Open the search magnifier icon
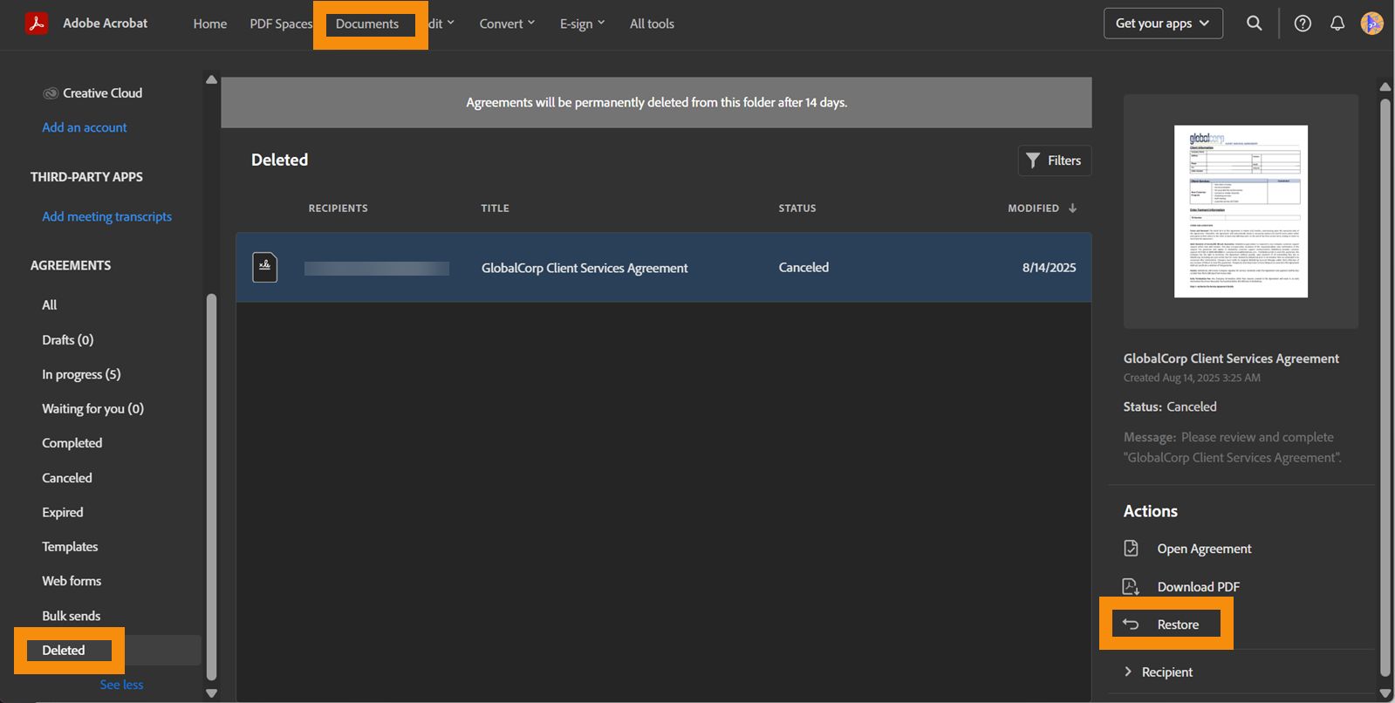Image resolution: width=1395 pixels, height=703 pixels. point(1254,24)
